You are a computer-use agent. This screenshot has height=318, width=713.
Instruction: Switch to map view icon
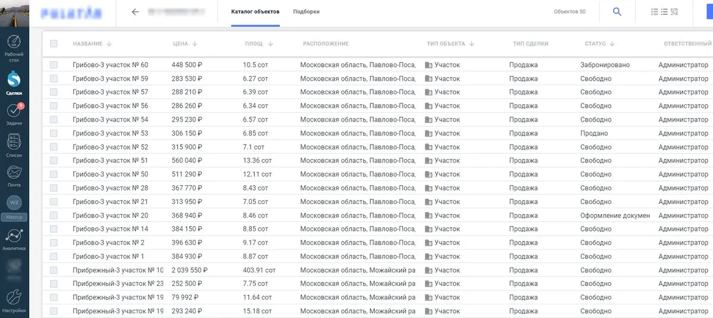(x=674, y=12)
